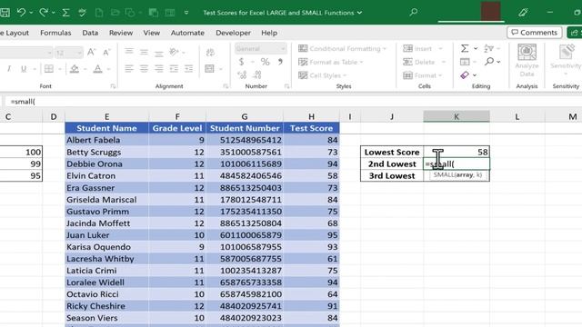Click the Increase Decimal icon
This screenshot has width=582, height=327.
242,74
